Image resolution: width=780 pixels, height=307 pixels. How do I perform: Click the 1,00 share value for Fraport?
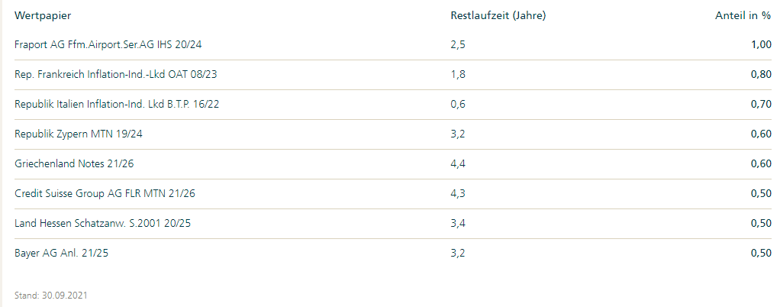pyautogui.click(x=761, y=45)
